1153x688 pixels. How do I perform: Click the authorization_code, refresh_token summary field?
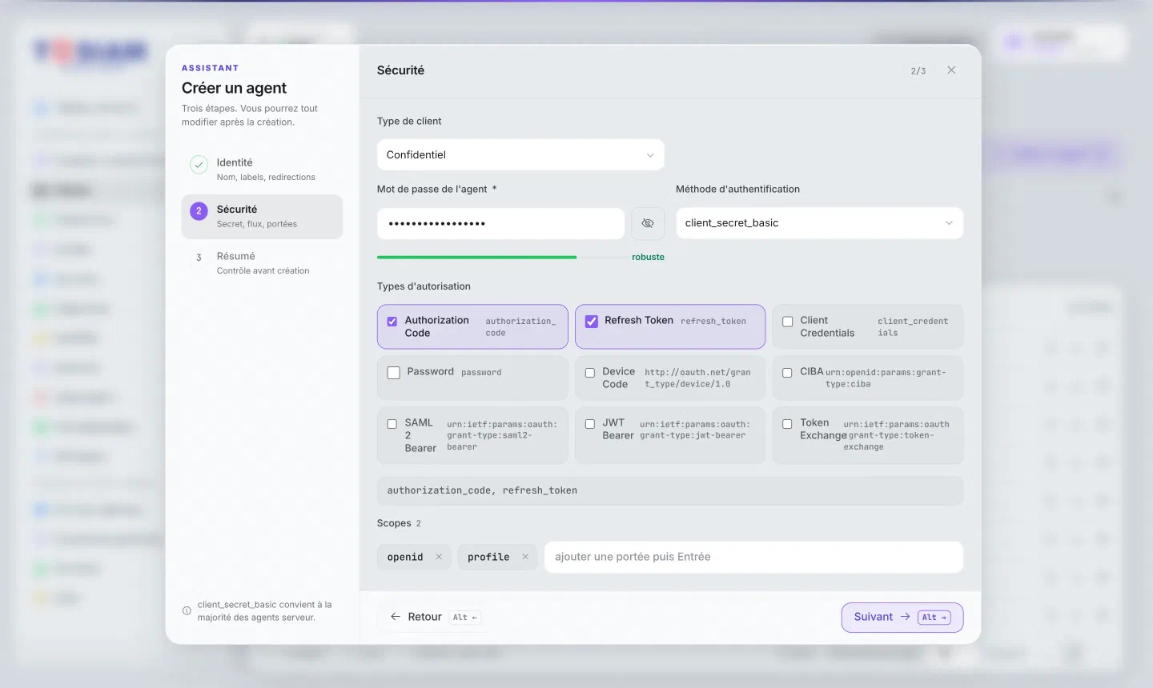pyautogui.click(x=670, y=490)
